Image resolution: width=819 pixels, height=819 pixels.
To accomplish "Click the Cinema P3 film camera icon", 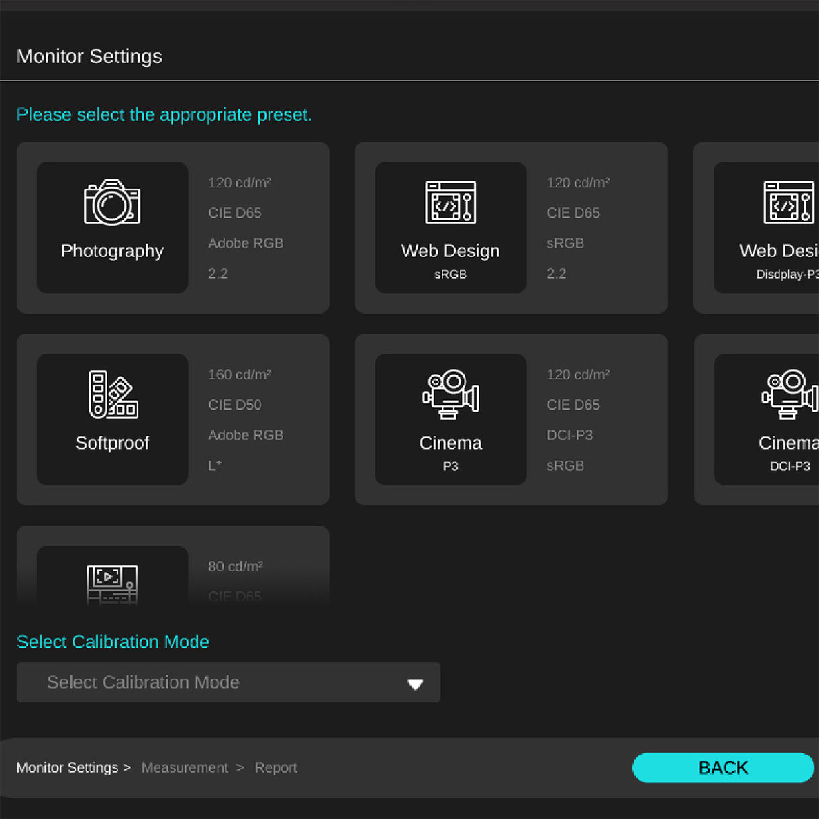I will [450, 394].
